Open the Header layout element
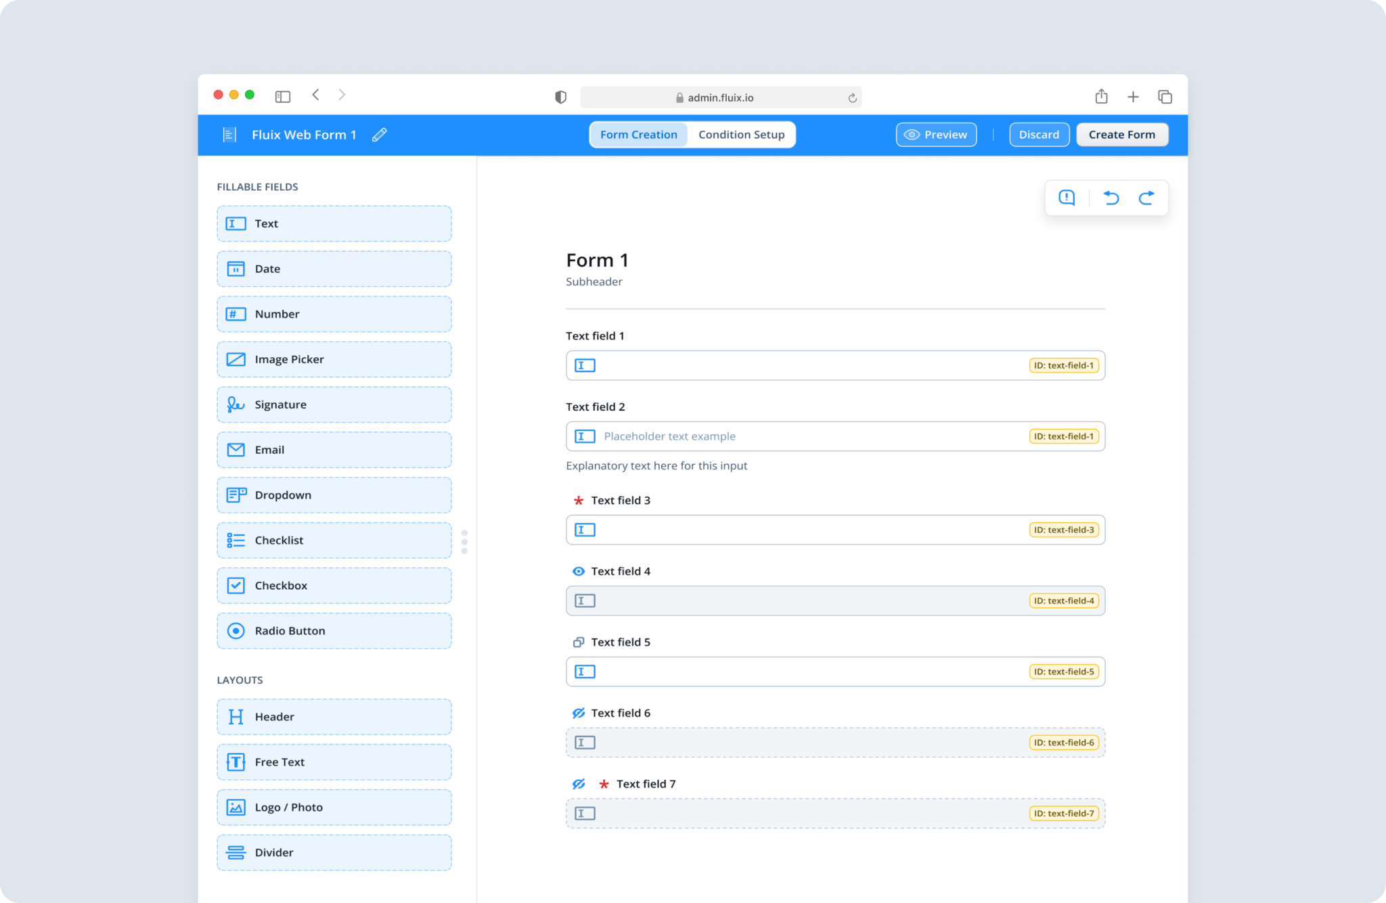This screenshot has height=903, width=1386. click(x=334, y=716)
